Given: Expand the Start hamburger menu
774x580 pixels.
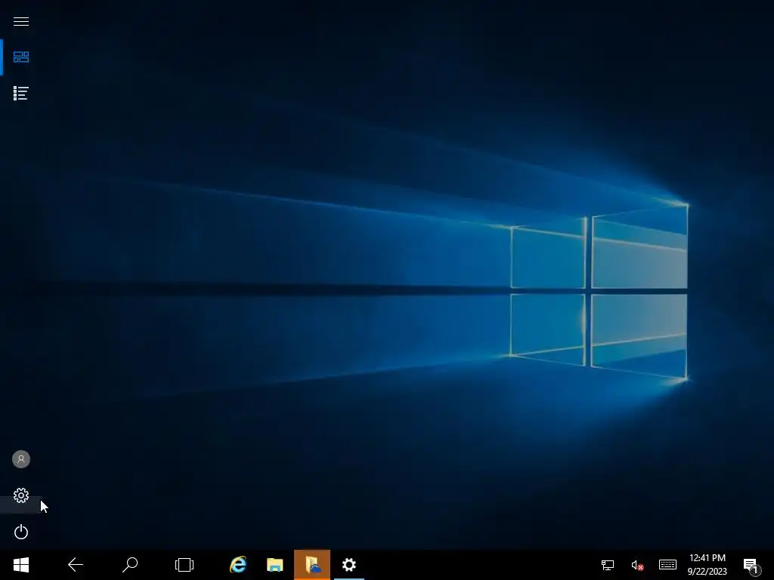Looking at the screenshot, I should [x=20, y=21].
